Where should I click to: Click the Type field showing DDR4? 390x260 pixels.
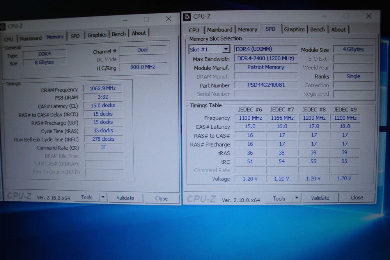click(44, 54)
